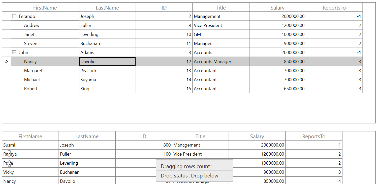Click the ReportsTo header in the bottom grid

pyautogui.click(x=314, y=136)
